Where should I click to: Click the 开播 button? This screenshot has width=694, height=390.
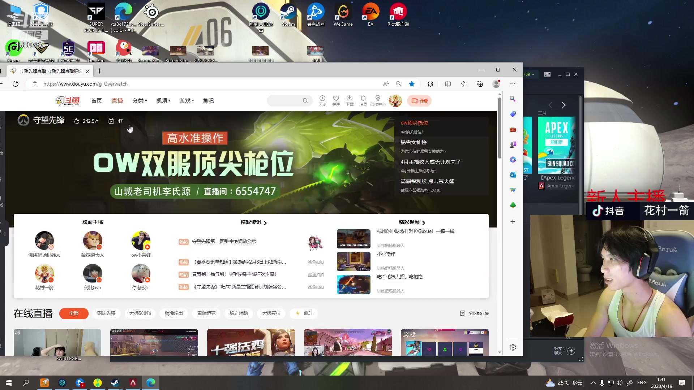(x=419, y=101)
